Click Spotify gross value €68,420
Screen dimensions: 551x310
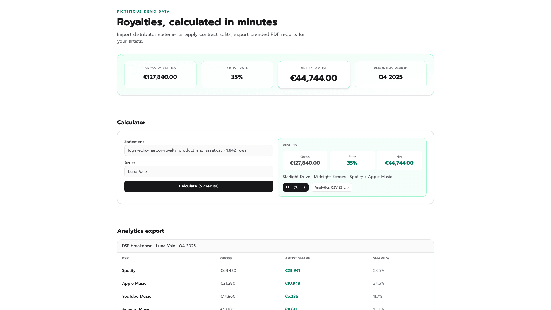point(228,271)
